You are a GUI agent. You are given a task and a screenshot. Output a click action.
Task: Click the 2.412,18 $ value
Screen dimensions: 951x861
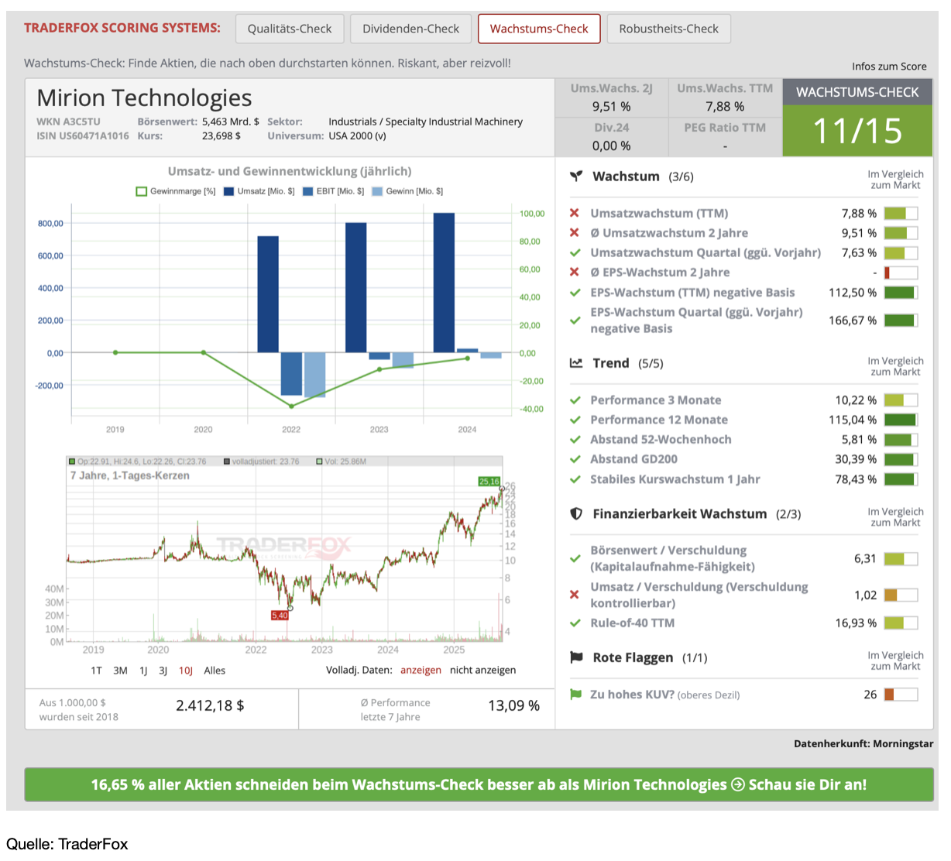pos(210,705)
